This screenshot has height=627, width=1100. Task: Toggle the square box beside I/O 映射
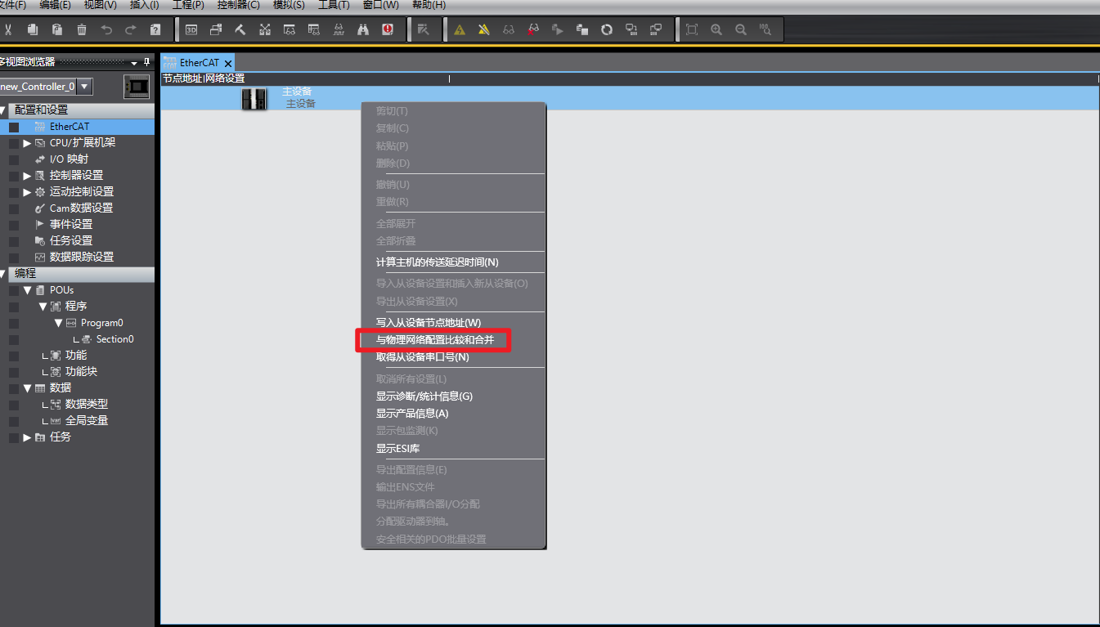(14, 159)
